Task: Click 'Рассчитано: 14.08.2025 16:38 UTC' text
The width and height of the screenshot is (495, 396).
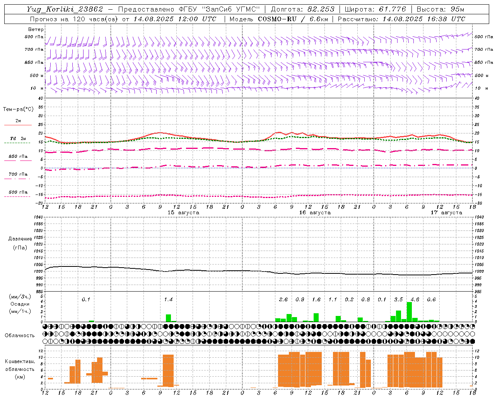Action: tap(401, 19)
